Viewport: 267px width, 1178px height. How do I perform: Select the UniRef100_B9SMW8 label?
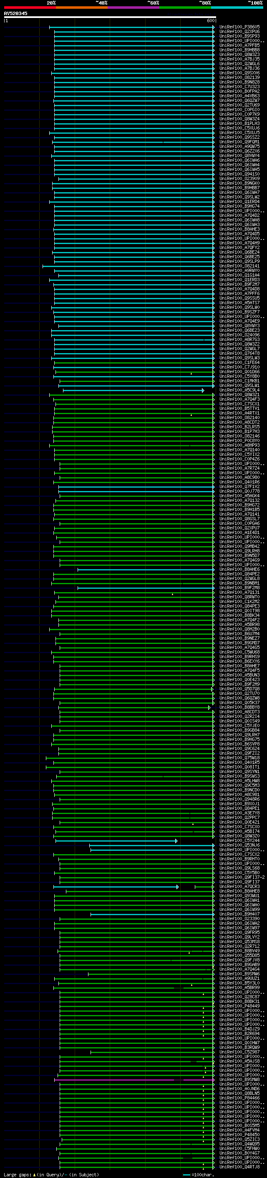[x=239, y=1080]
